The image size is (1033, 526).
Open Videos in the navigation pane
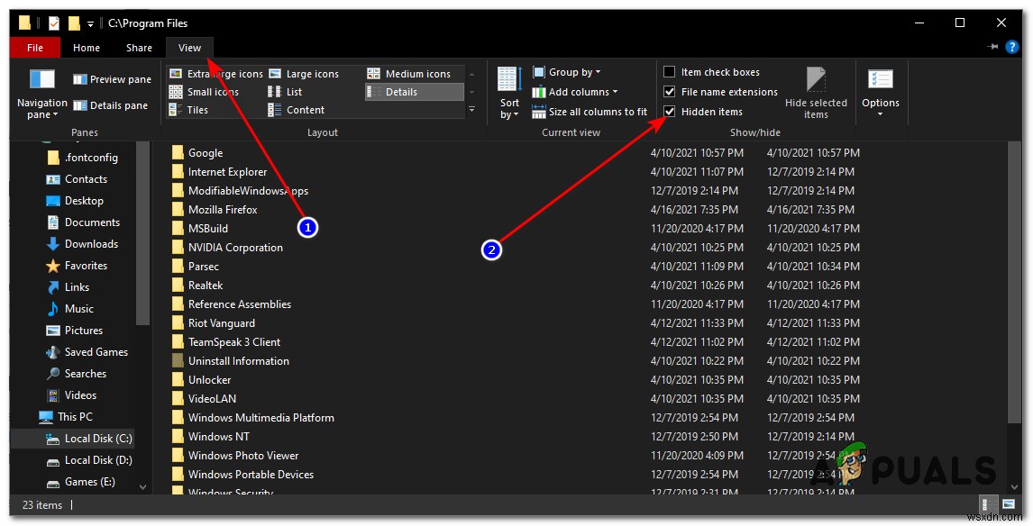(71, 395)
